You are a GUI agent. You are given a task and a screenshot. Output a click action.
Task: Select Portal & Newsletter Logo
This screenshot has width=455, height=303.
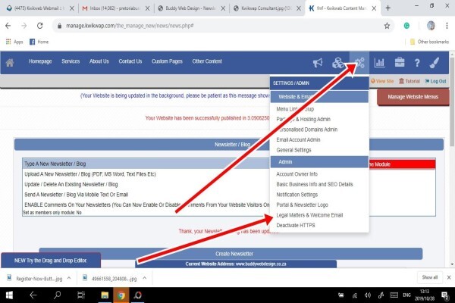tap(302, 205)
